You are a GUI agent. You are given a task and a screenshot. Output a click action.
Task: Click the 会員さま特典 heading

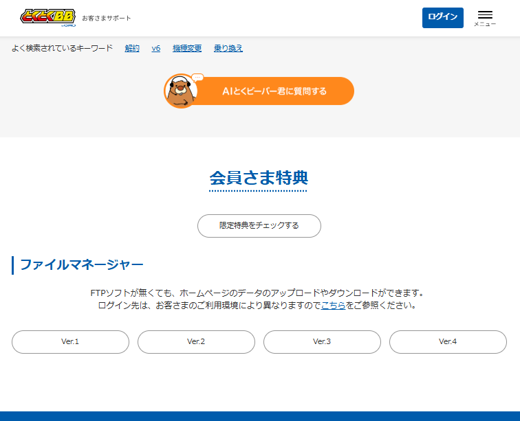click(259, 178)
